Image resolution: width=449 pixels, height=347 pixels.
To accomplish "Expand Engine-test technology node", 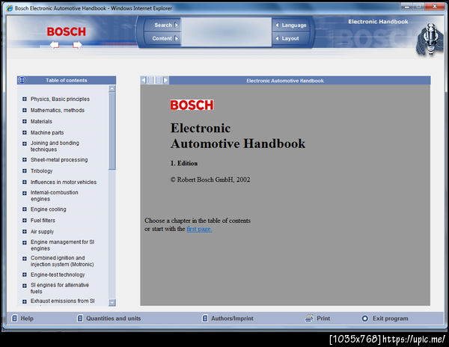I will [25, 274].
